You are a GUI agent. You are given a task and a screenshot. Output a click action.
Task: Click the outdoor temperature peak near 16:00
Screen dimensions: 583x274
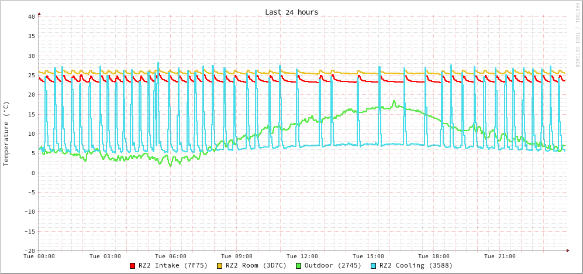coord(394,101)
